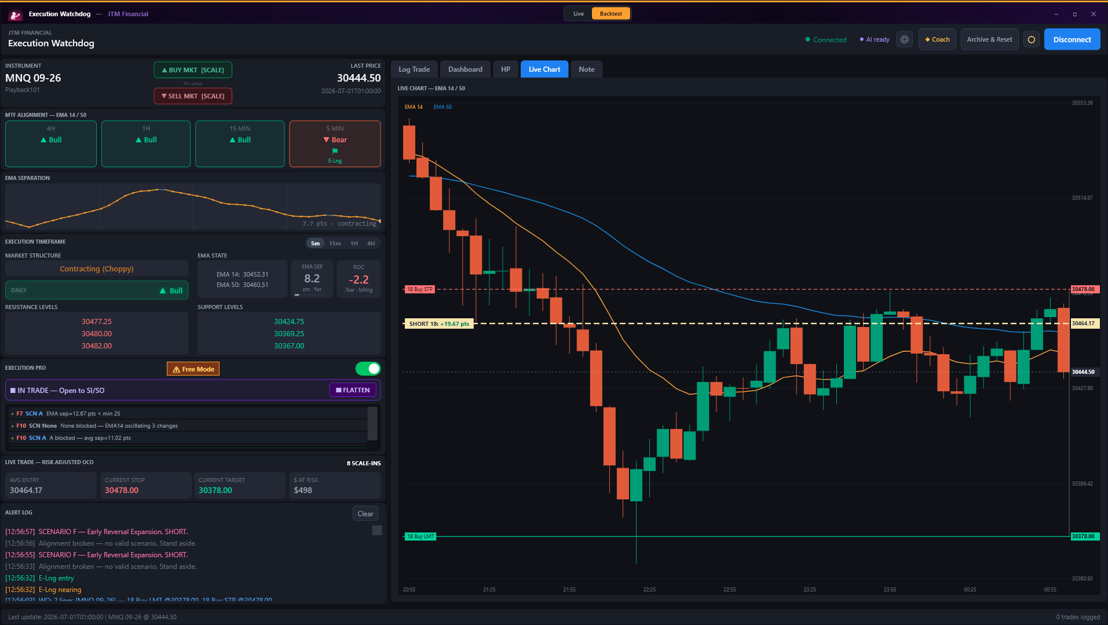
Task: Click the 5 MIN E-Lng flag icon
Action: (x=335, y=151)
